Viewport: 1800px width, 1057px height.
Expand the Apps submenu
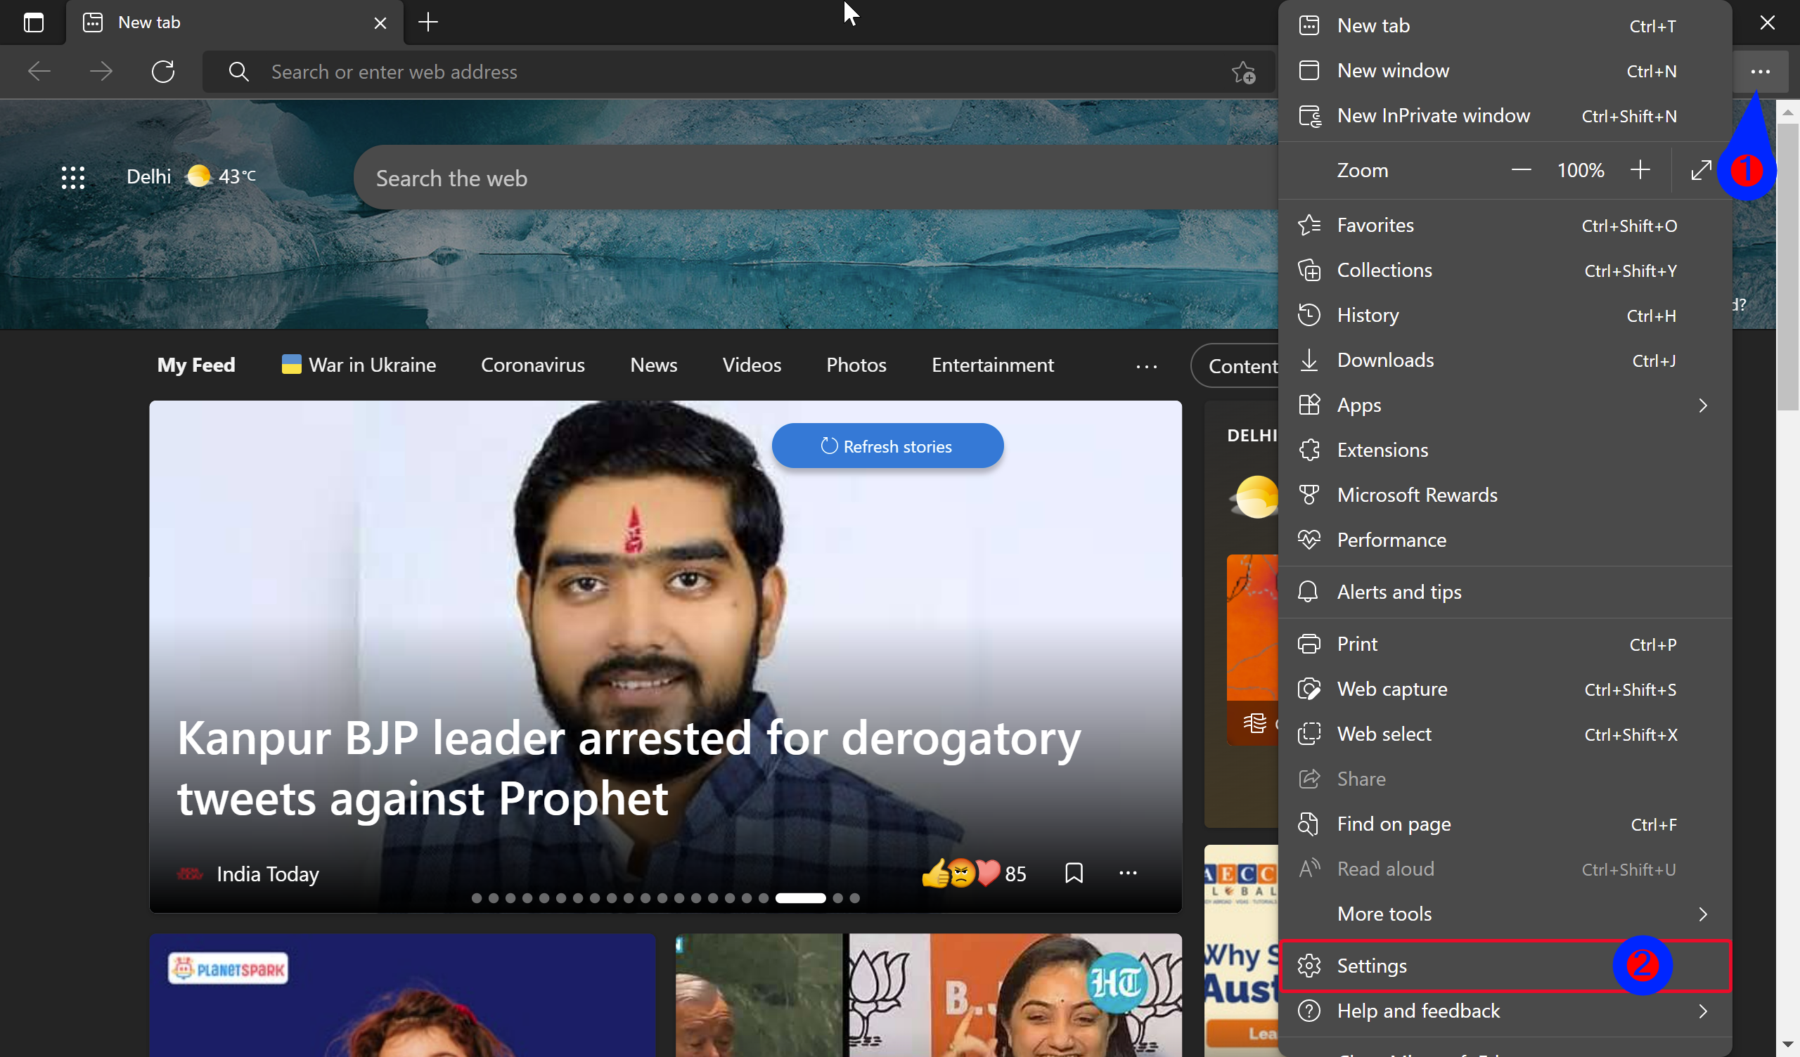(1504, 405)
